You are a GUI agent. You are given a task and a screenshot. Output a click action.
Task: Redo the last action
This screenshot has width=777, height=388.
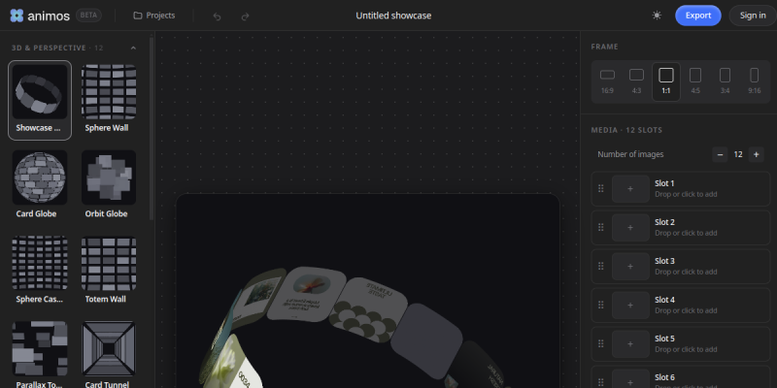pyautogui.click(x=245, y=16)
